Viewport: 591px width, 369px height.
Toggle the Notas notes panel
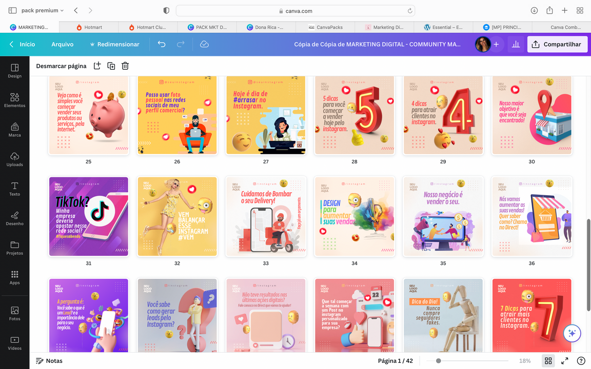pyautogui.click(x=49, y=361)
